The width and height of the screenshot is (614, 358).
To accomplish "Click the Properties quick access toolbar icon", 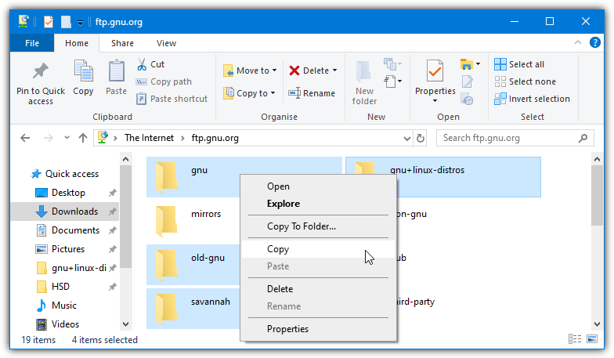I will [49, 22].
